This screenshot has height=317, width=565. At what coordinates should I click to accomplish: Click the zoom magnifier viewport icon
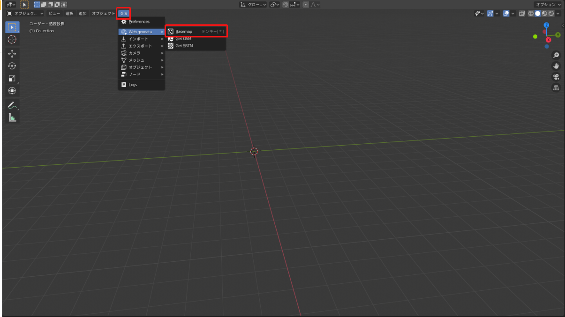[x=556, y=55]
